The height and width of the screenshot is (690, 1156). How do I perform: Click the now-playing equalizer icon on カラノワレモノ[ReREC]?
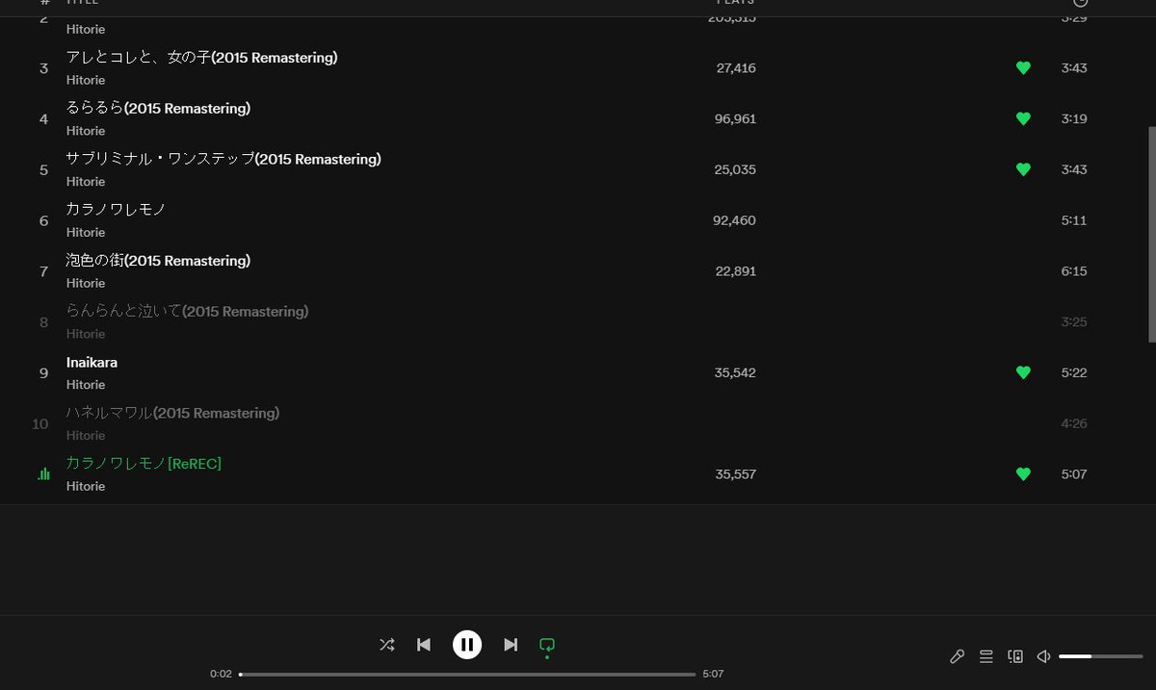43,474
